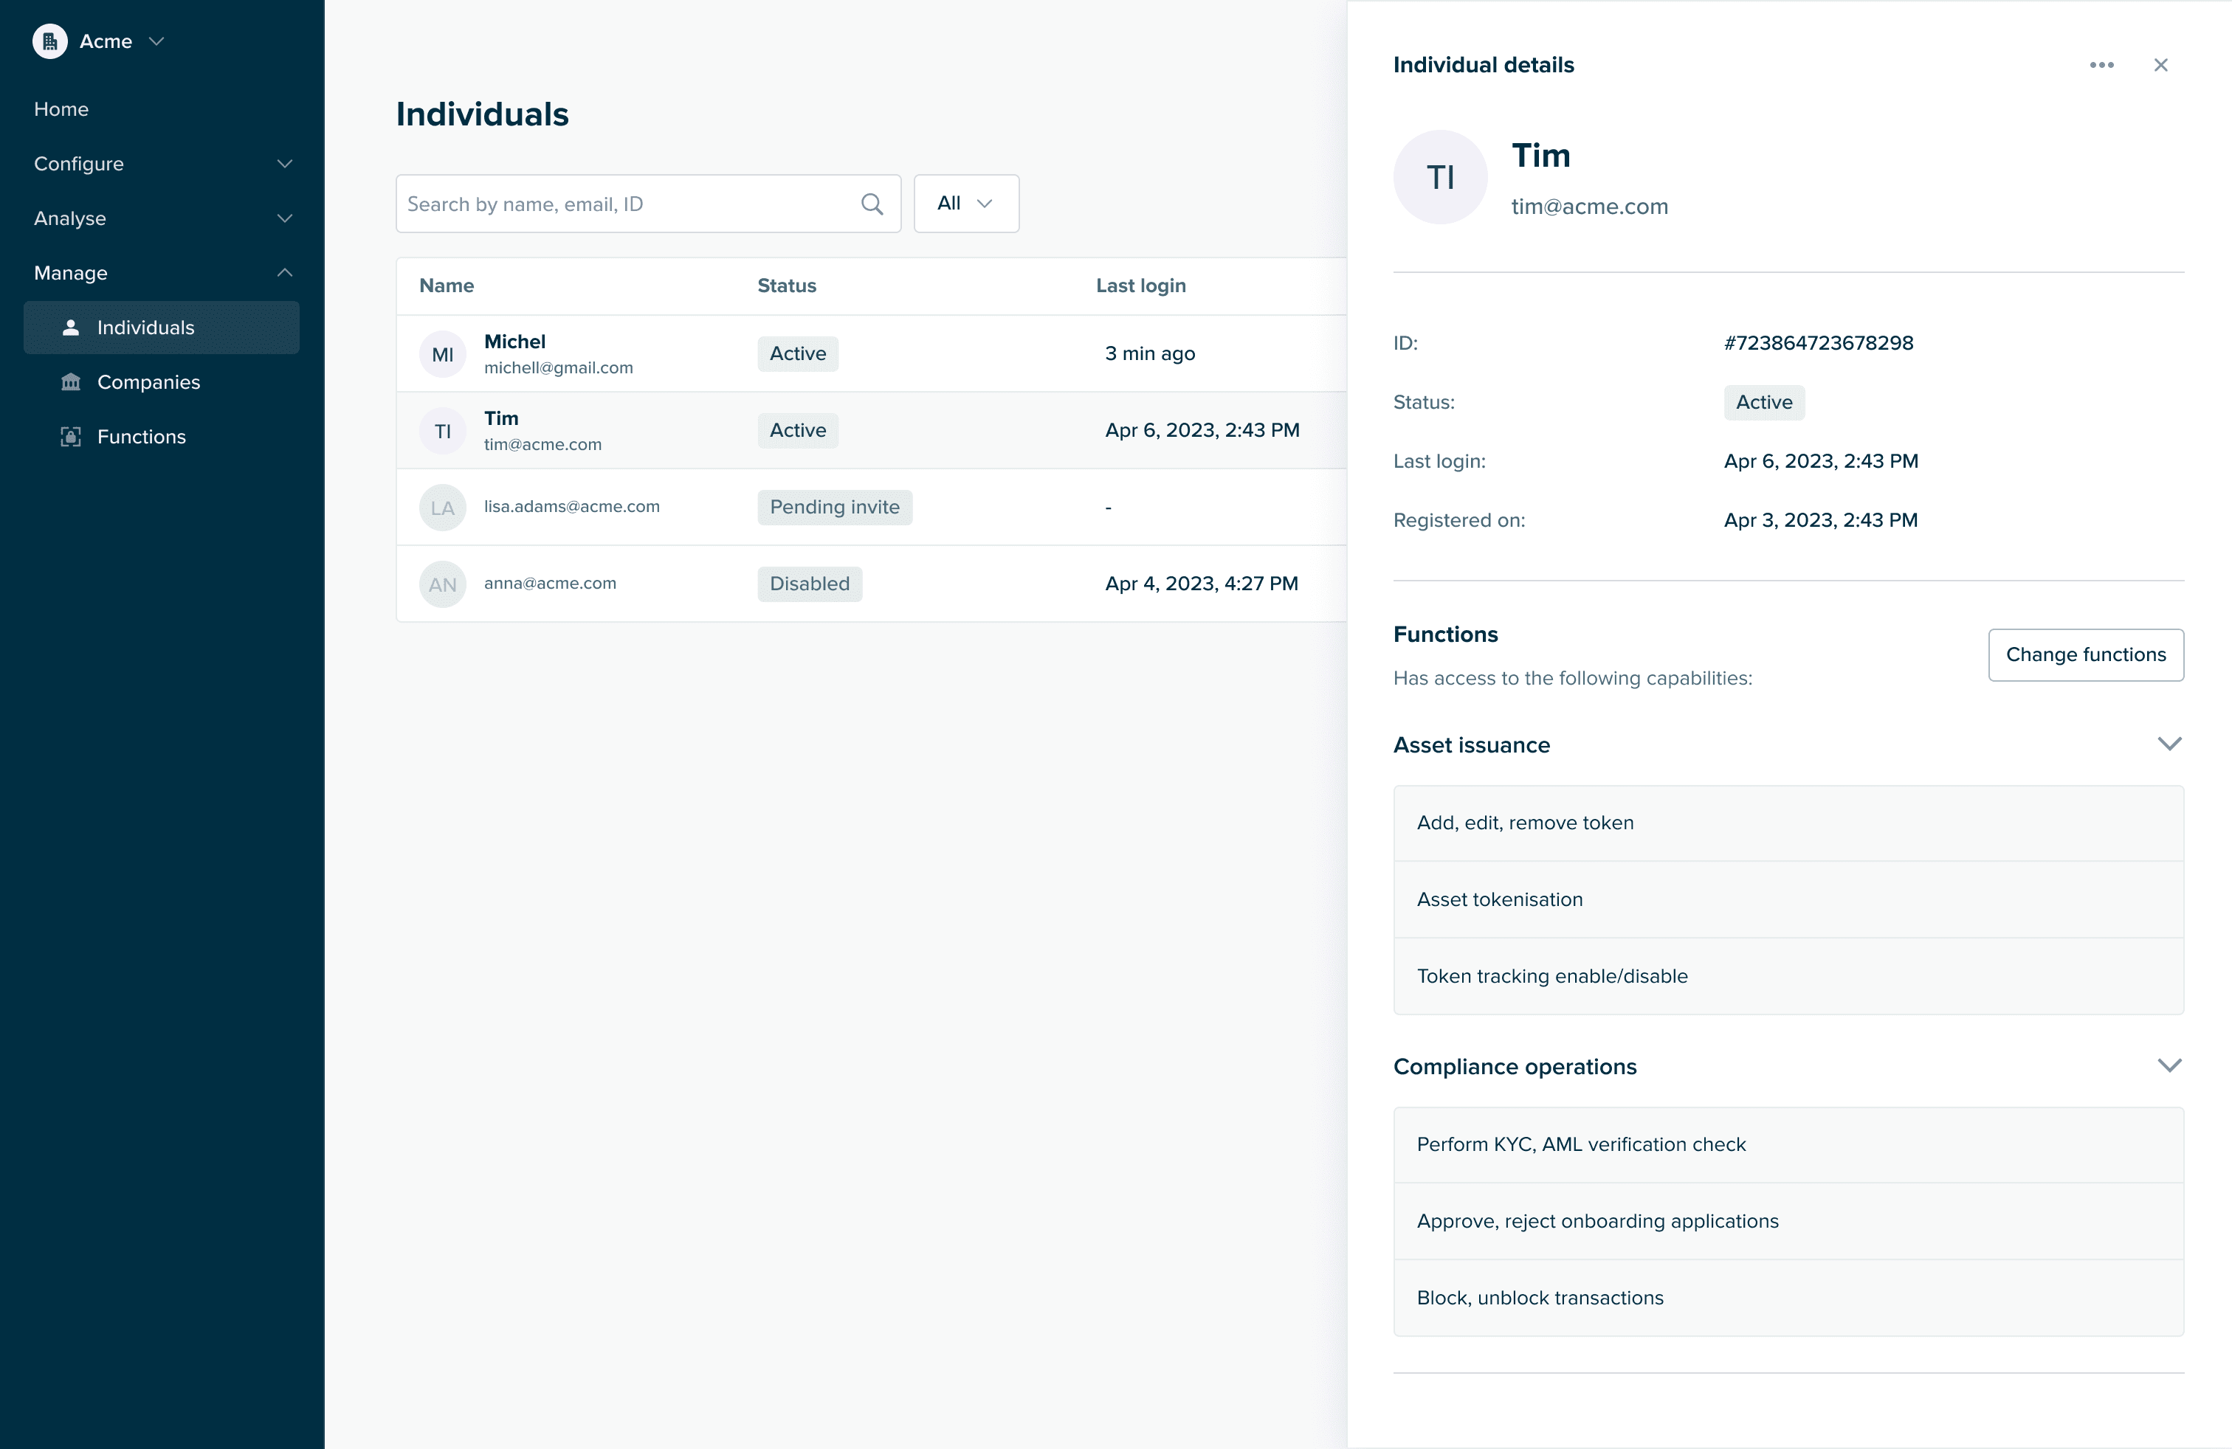The width and height of the screenshot is (2232, 1449).
Task: Click the Pending invite status badge
Action: pyautogui.click(x=834, y=507)
